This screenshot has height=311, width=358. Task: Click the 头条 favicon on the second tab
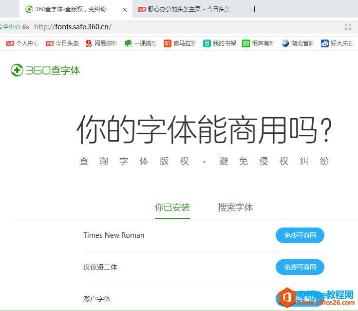tap(142, 9)
